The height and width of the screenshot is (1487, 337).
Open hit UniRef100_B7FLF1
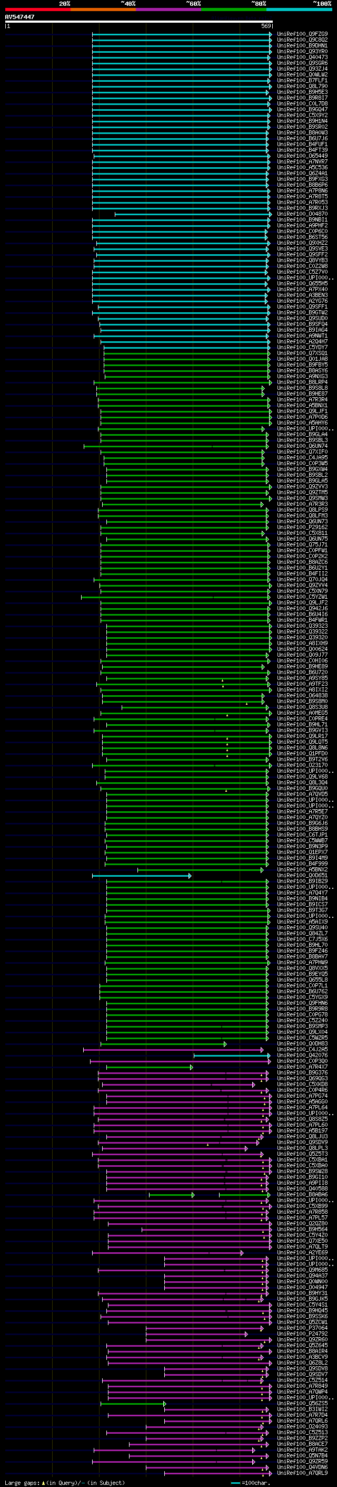302,80
